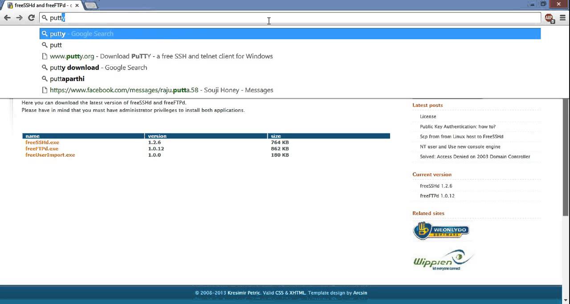The height and width of the screenshot is (304, 570).
Task: Open the License post
Action: [x=428, y=116]
